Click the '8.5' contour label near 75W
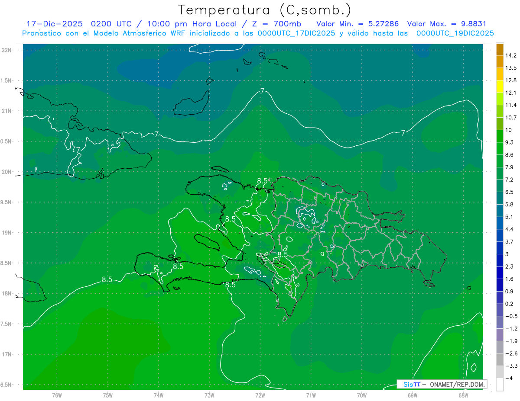 point(107,279)
